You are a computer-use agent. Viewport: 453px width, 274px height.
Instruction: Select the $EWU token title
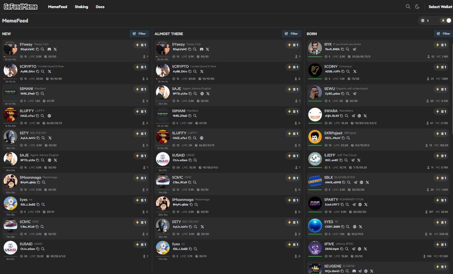point(329,89)
